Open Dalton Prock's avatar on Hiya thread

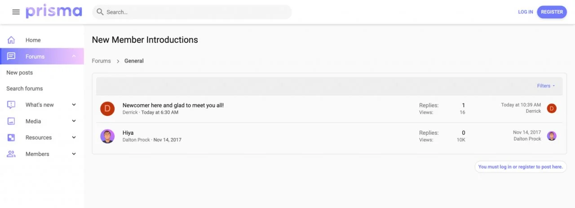pos(107,136)
